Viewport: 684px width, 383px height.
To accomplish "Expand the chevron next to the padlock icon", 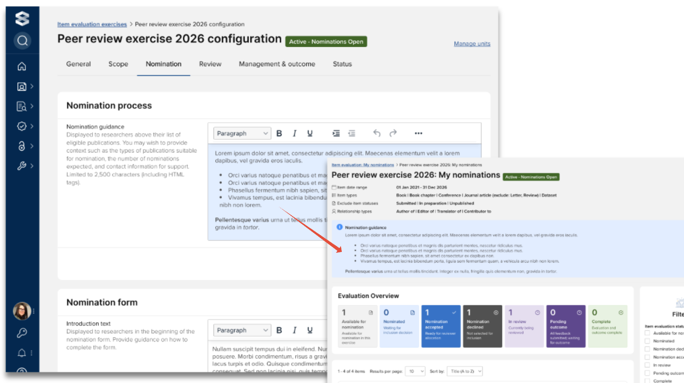I will 32,146.
